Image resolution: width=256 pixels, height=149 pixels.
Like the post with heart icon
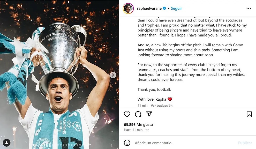[x=127, y=114]
